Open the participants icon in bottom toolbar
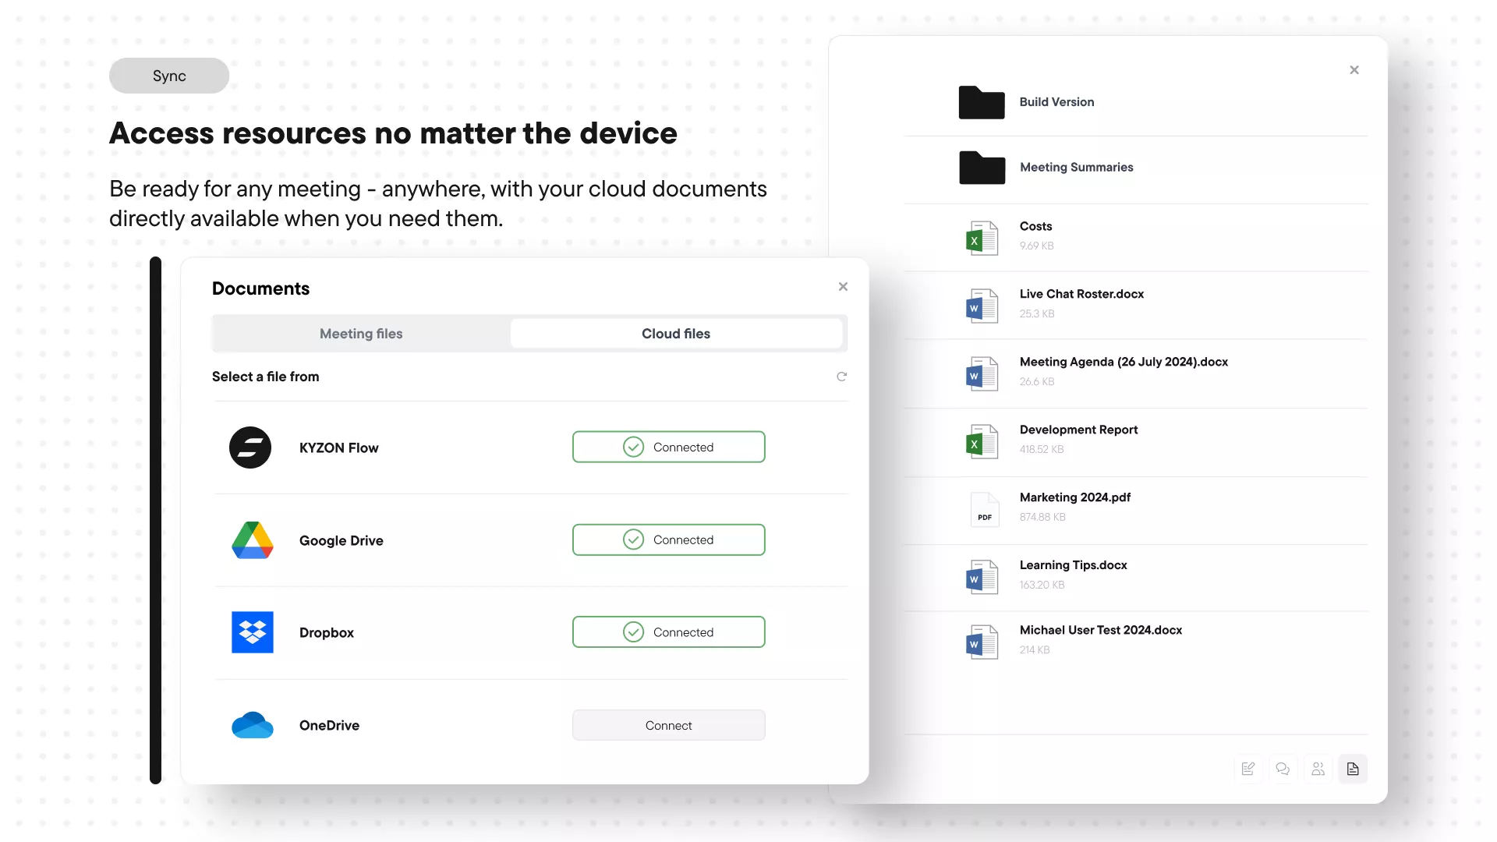The height and width of the screenshot is (842, 1497). coord(1318,769)
